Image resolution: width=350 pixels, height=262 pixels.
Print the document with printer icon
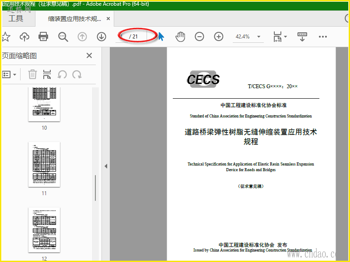(43, 37)
